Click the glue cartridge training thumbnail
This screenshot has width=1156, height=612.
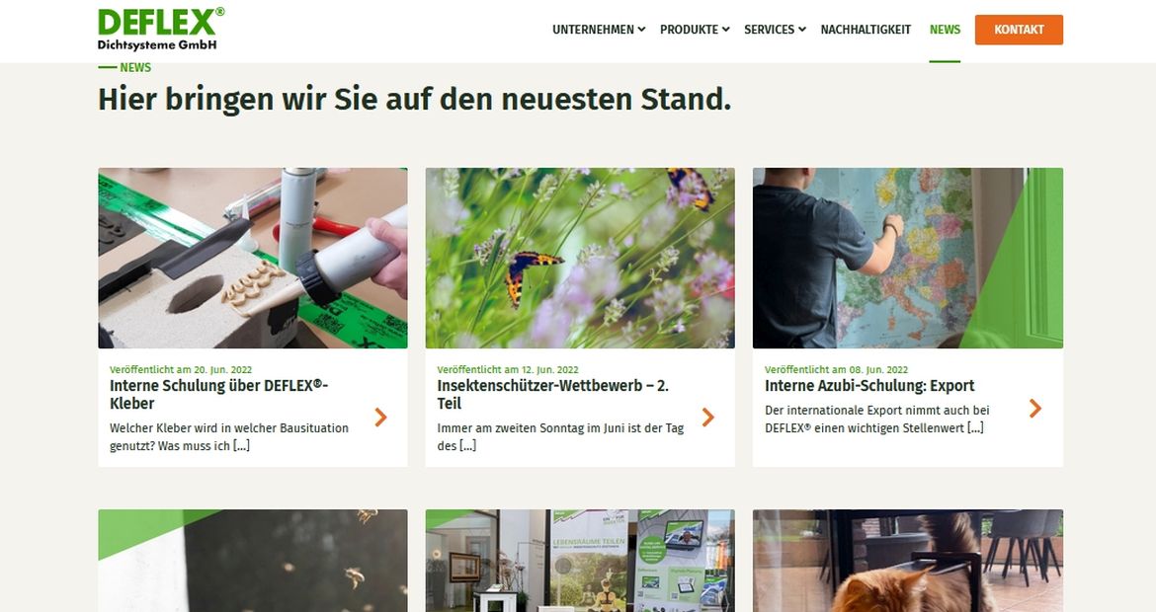pyautogui.click(x=253, y=258)
